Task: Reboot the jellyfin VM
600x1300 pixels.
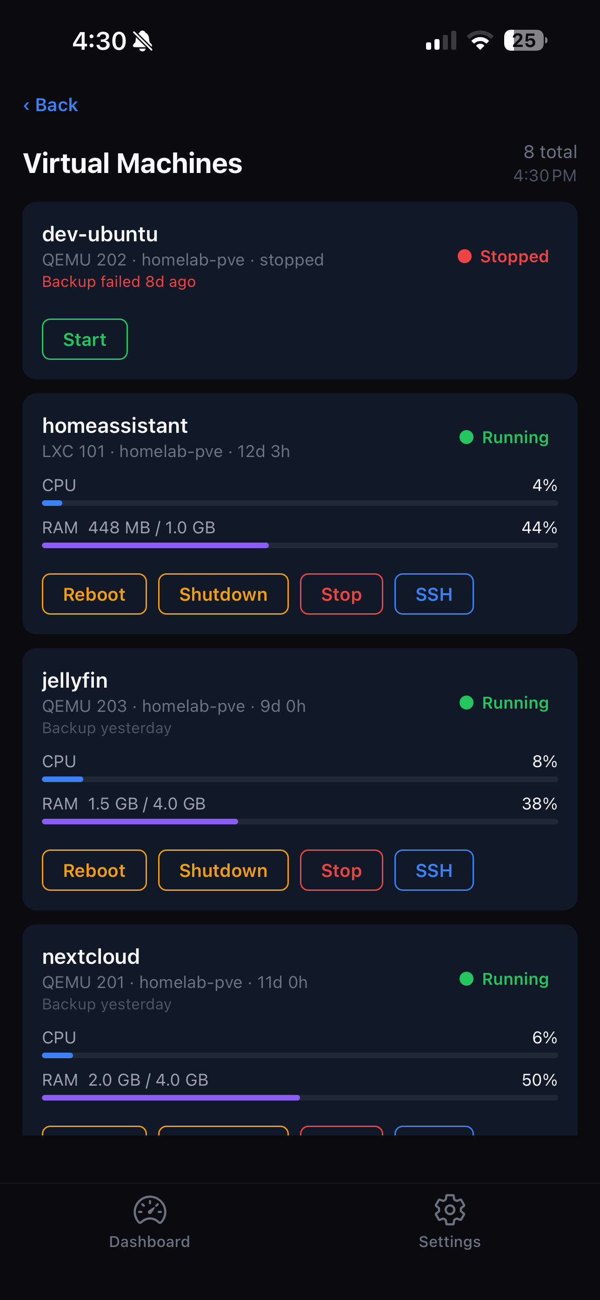Action: 94,870
